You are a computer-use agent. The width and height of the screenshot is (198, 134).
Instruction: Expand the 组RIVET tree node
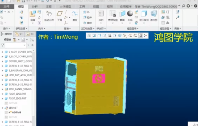click(x=2, y=108)
